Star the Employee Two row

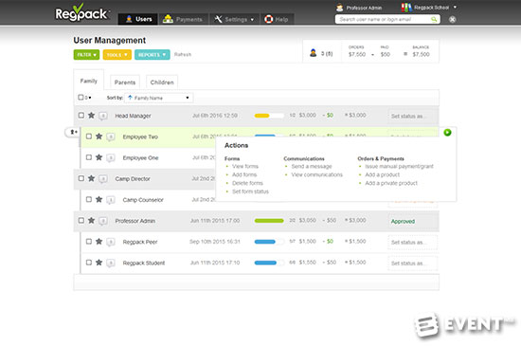click(99, 137)
